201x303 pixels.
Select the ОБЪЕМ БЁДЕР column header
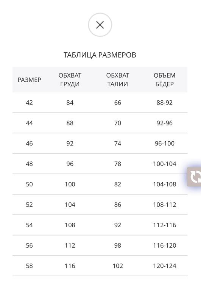point(165,80)
